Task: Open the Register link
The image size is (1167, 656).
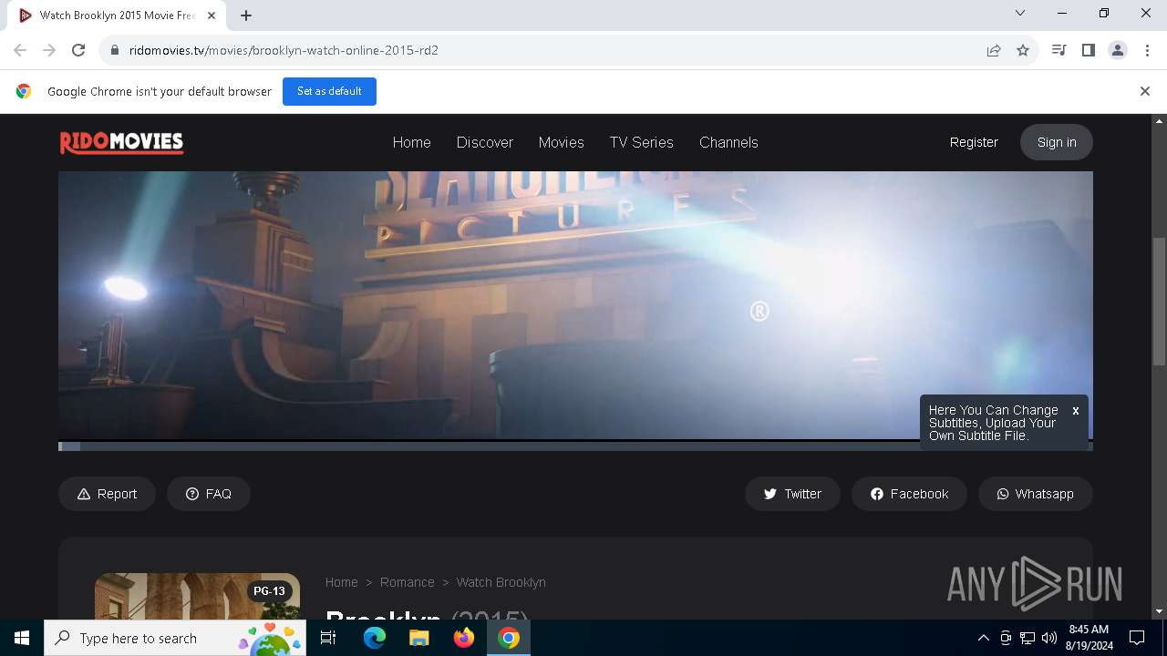Action: coord(974,142)
